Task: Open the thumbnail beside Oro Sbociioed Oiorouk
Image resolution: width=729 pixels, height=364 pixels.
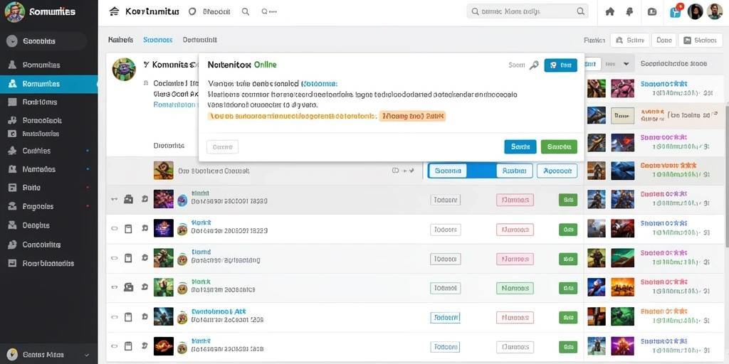Action: coord(163,171)
